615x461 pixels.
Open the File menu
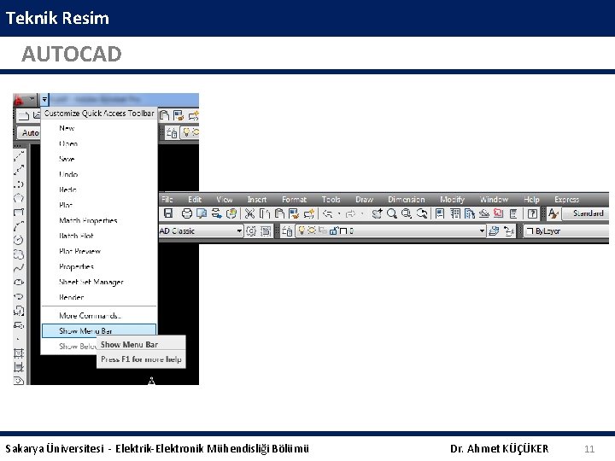(x=167, y=200)
